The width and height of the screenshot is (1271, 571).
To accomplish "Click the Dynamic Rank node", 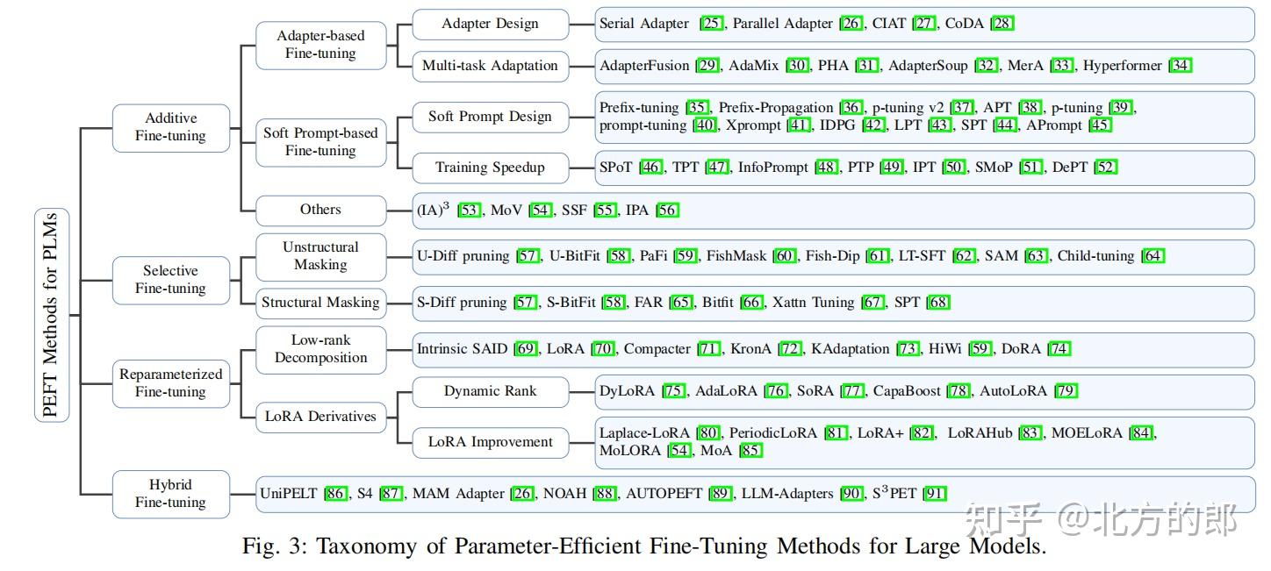I will 490,392.
